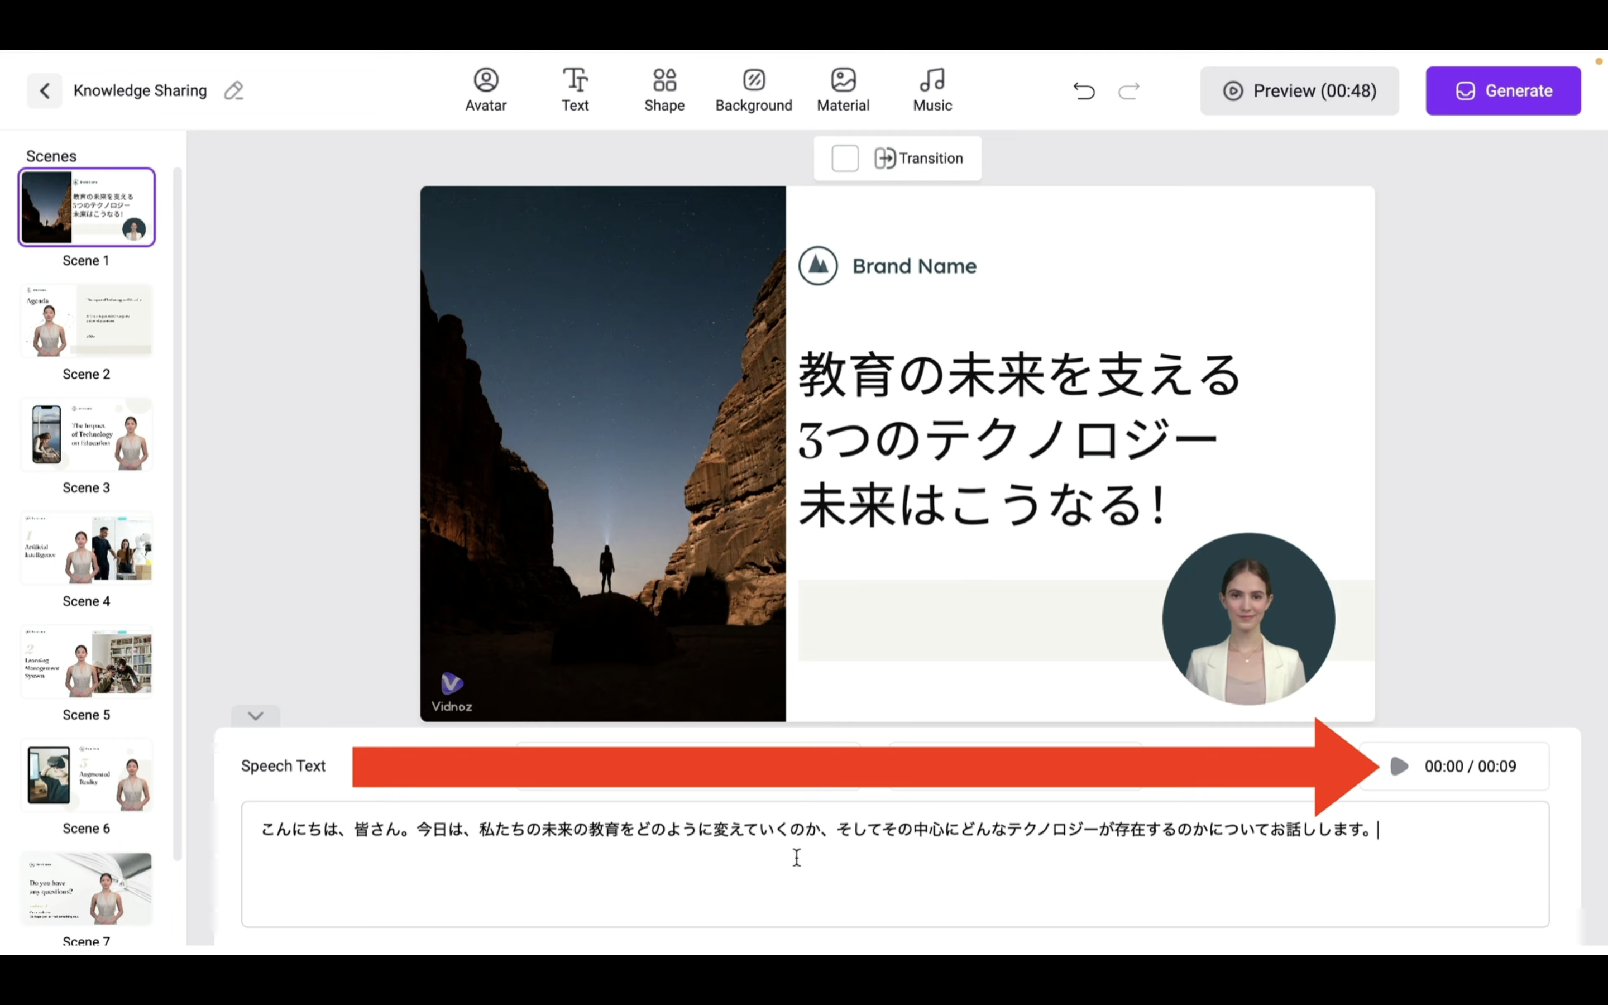Image resolution: width=1608 pixels, height=1005 pixels.
Task: Select Scene 2 thumbnail
Action: point(87,320)
